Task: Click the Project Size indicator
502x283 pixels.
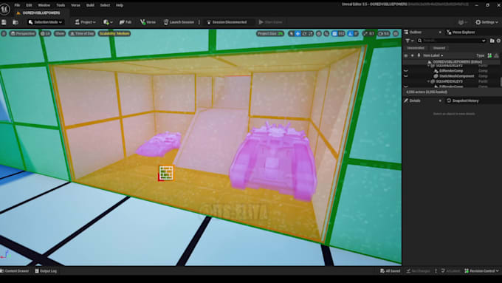Action: (x=270, y=33)
